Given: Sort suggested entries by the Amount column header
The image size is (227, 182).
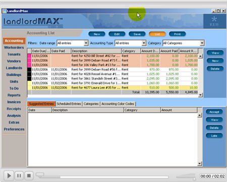Looking at the screenshot, I should point(179,110).
